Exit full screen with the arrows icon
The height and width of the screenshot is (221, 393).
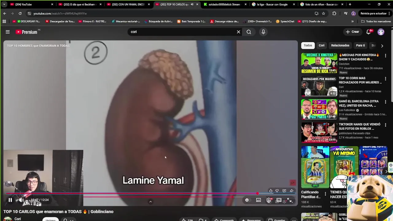[x=290, y=200]
